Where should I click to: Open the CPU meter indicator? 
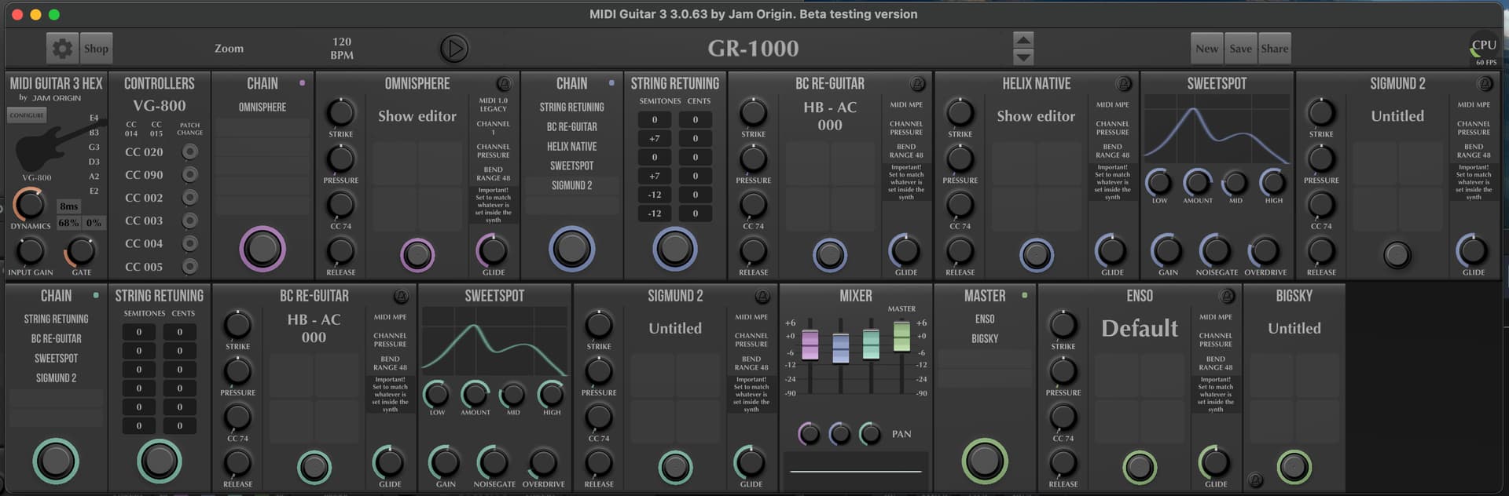1483,49
